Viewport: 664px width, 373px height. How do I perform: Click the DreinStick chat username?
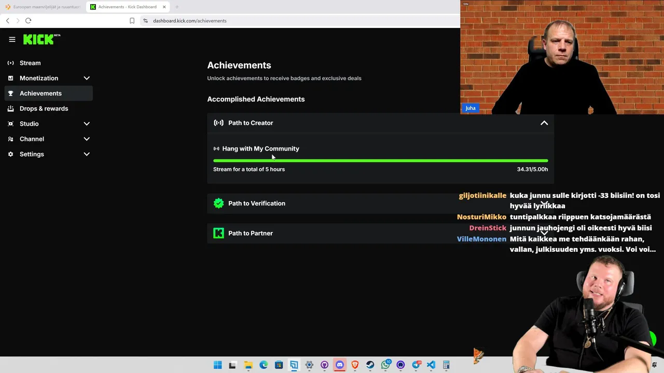(x=488, y=228)
